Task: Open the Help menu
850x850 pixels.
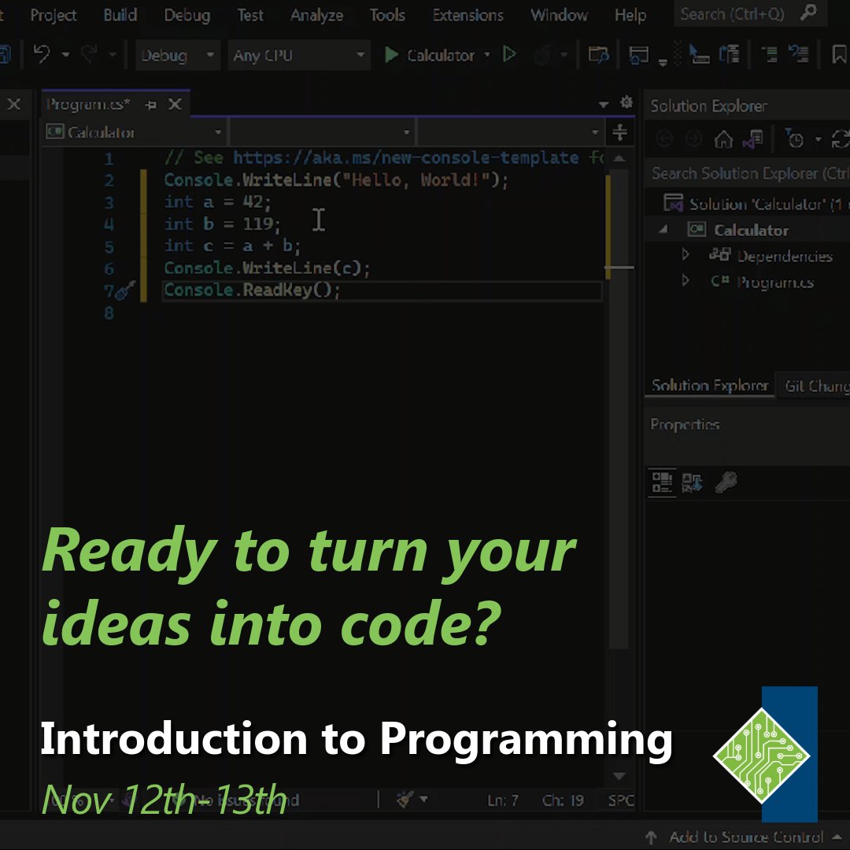Action: tap(630, 15)
